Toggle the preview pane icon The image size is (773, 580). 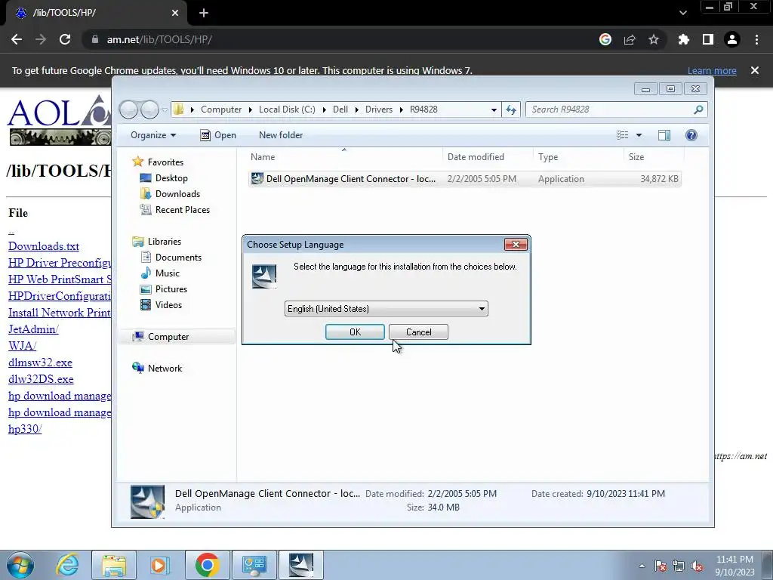pyautogui.click(x=664, y=135)
